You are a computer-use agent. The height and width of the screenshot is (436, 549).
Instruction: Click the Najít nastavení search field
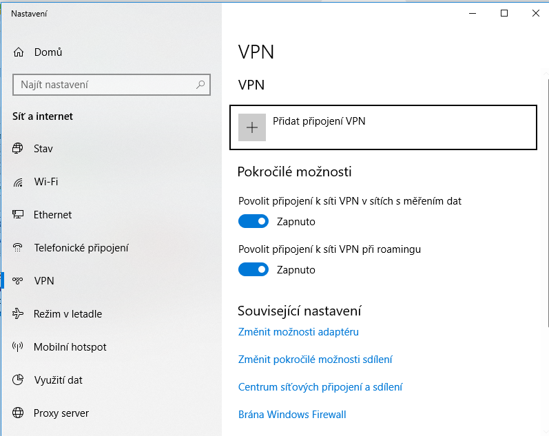click(x=103, y=85)
